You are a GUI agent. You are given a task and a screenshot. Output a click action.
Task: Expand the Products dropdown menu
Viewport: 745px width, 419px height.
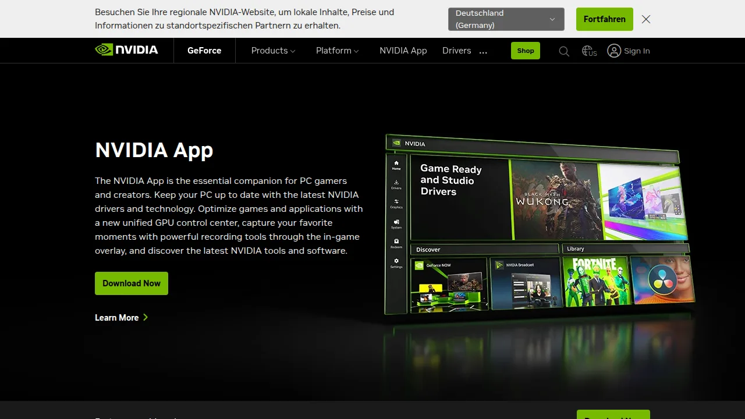pos(273,51)
